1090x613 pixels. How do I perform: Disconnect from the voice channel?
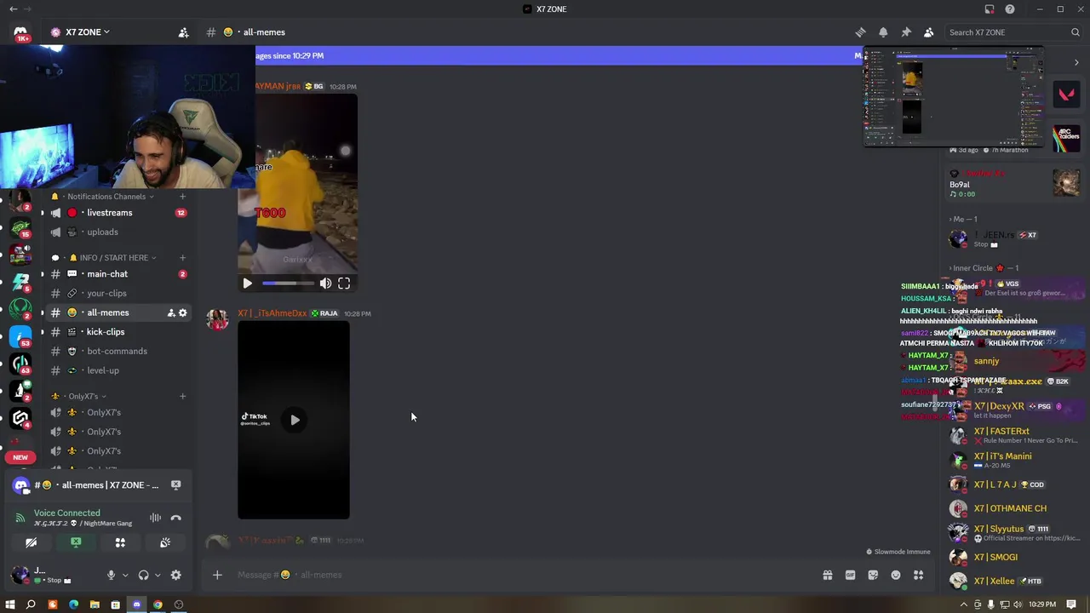tap(175, 518)
